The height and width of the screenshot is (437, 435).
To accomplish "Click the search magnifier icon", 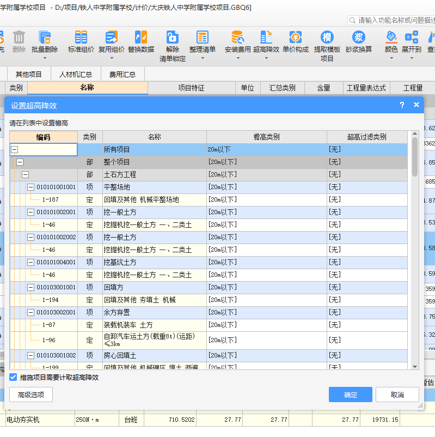I will click(x=352, y=20).
